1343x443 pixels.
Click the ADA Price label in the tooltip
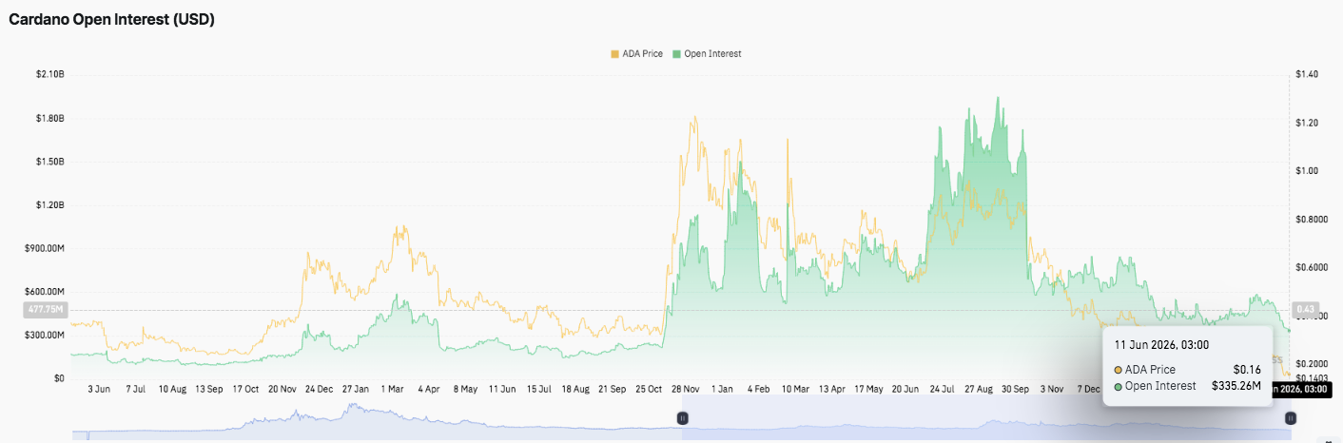[x=1150, y=369]
